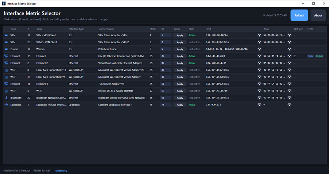Image resolution: width=329 pixels, height=174 pixels.
Task: Focus the Set field showing 55 for Ethernet 3
Action: pyautogui.click(x=166, y=84)
